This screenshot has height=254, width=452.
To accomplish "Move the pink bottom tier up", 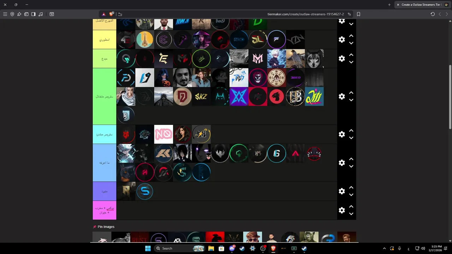I will point(351,207).
